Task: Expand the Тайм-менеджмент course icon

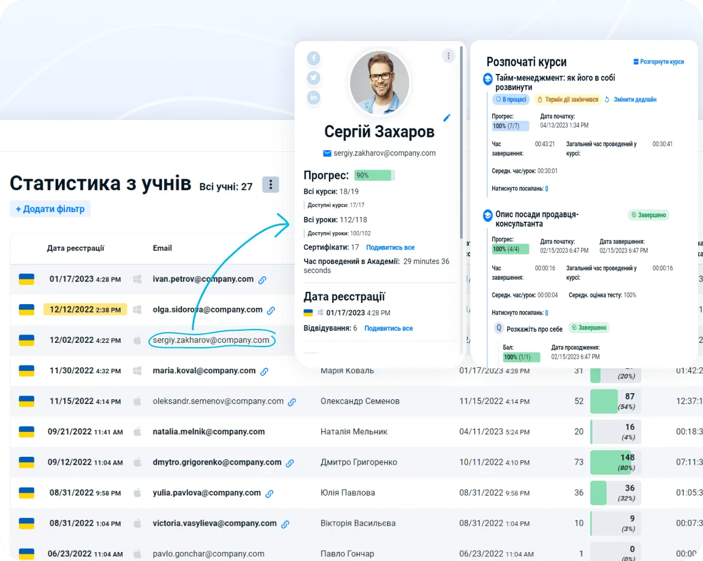Action: pyautogui.click(x=487, y=79)
